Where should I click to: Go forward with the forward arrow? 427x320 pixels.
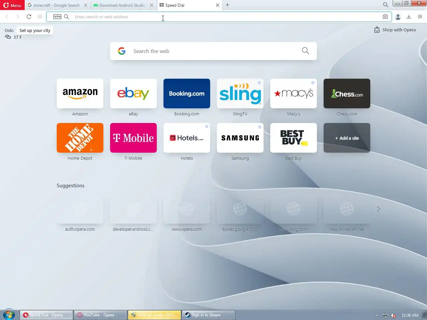coord(18,17)
